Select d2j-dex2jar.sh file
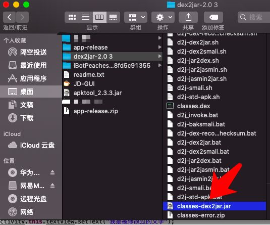This screenshot has height=225, width=270. tap(214, 42)
